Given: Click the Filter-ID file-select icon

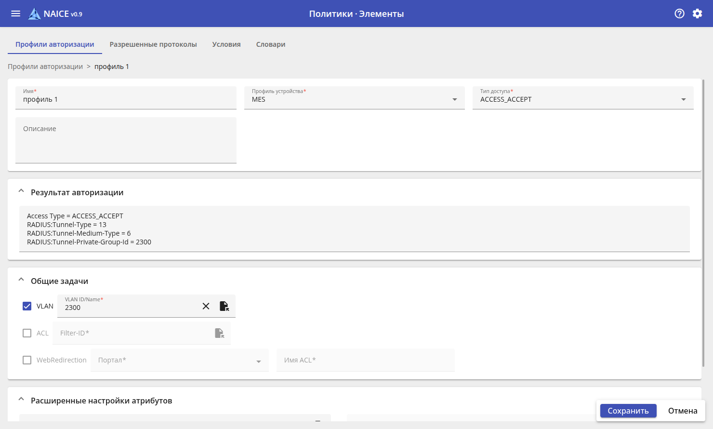Looking at the screenshot, I should click(219, 333).
